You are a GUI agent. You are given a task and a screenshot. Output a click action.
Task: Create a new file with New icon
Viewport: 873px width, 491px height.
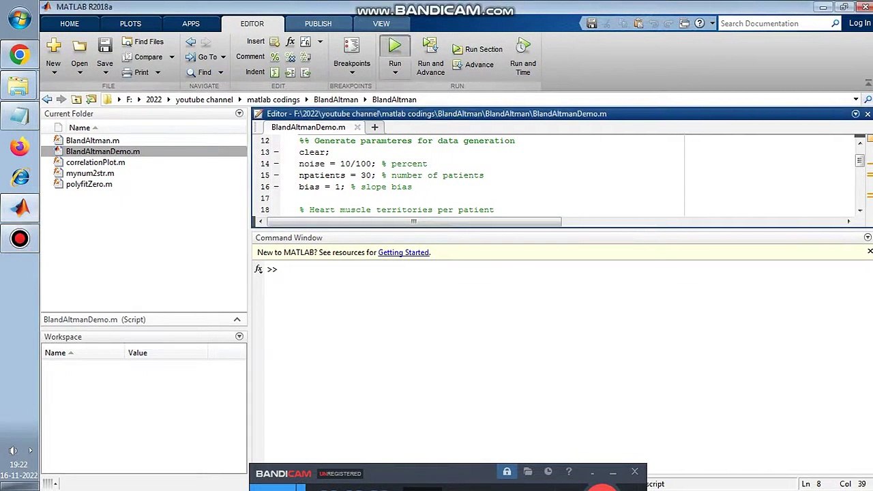pyautogui.click(x=53, y=46)
